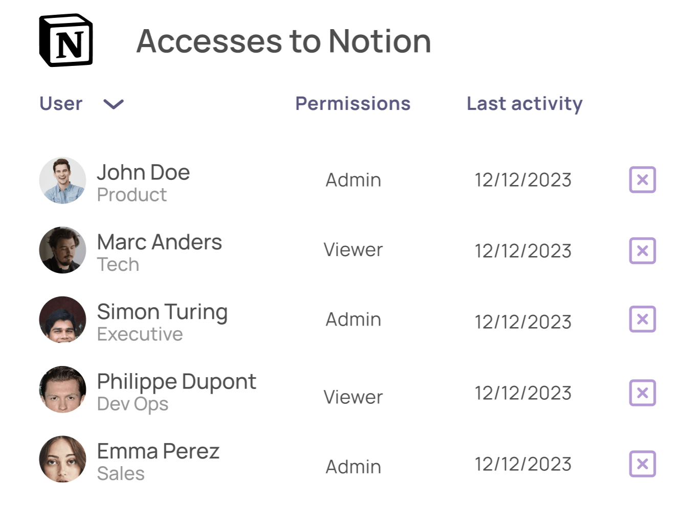Click the User column header
This screenshot has width=682, height=505.
61,104
